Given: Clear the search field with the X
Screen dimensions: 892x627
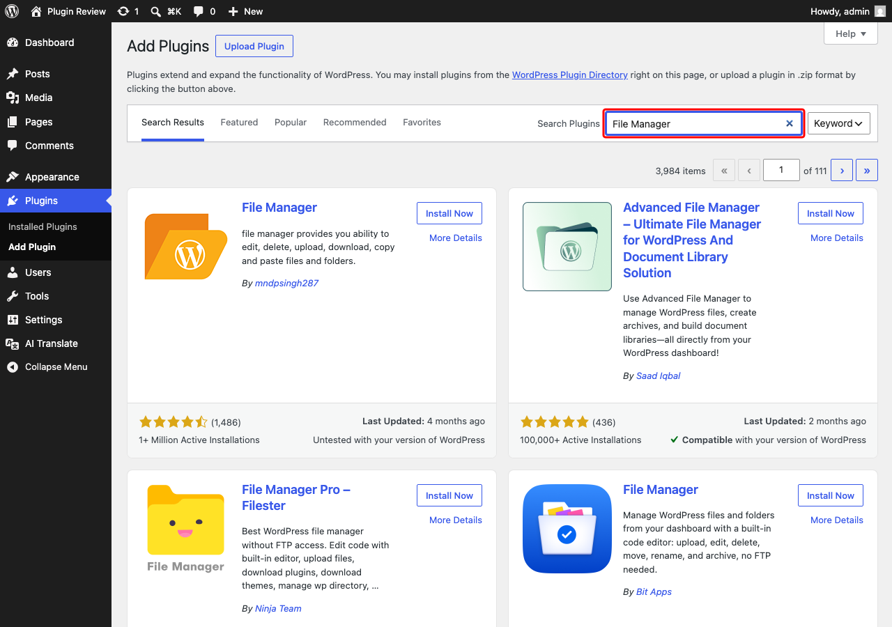Looking at the screenshot, I should 790,123.
